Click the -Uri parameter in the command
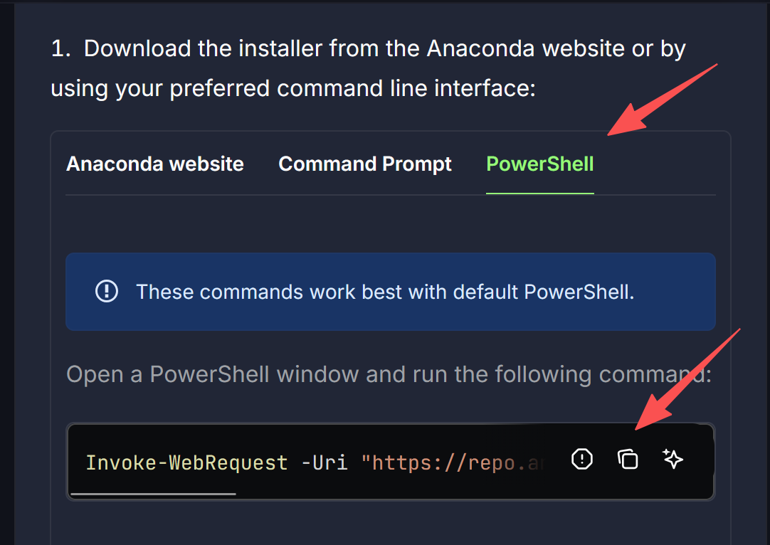 325,463
